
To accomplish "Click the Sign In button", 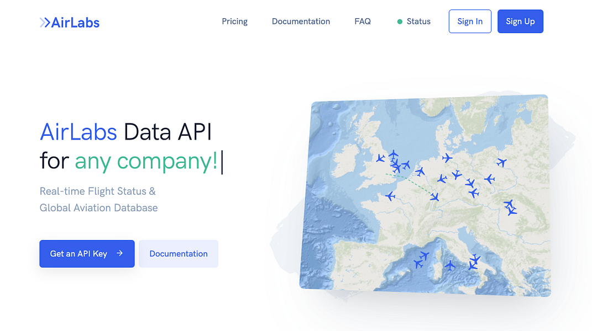I will pos(470,22).
